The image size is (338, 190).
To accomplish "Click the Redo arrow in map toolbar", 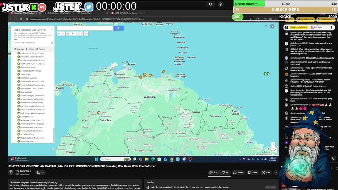I will (x=63, y=34).
